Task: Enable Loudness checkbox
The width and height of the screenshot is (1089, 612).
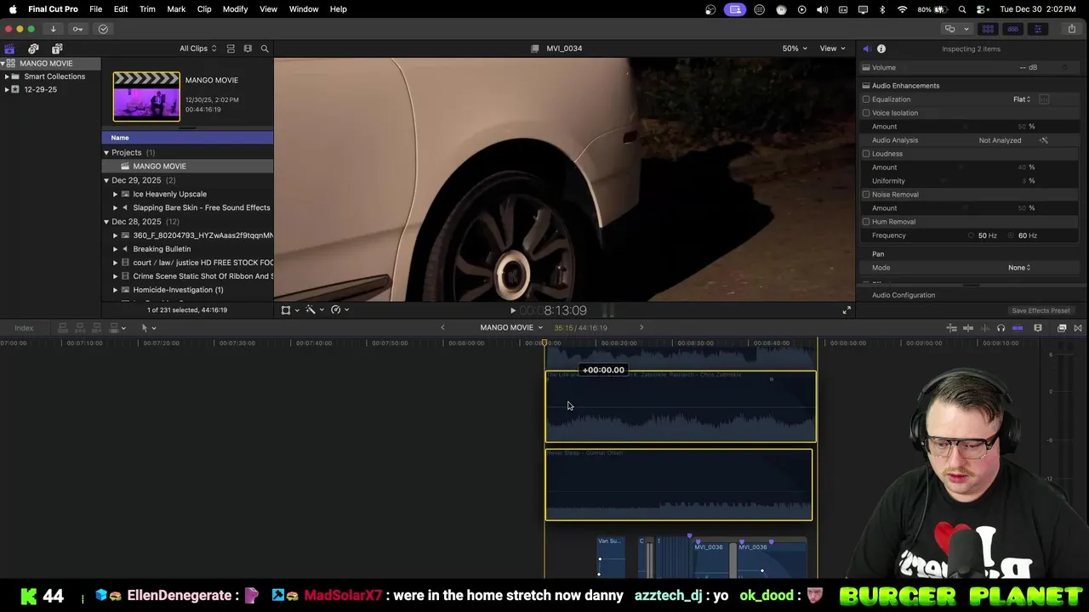Action: [x=866, y=154]
